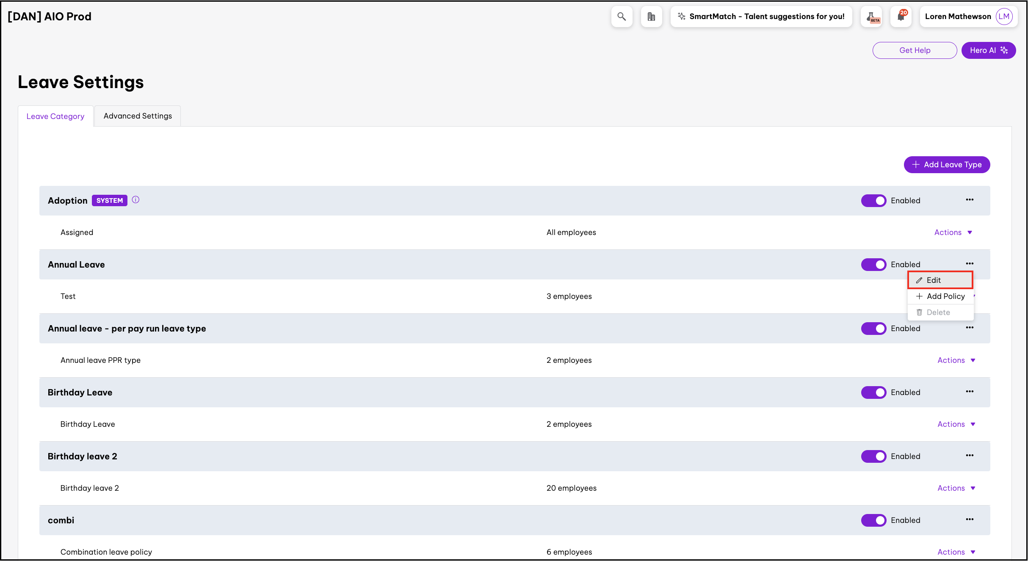Expand Actions dropdown for Annual leave PPR type

pyautogui.click(x=956, y=360)
